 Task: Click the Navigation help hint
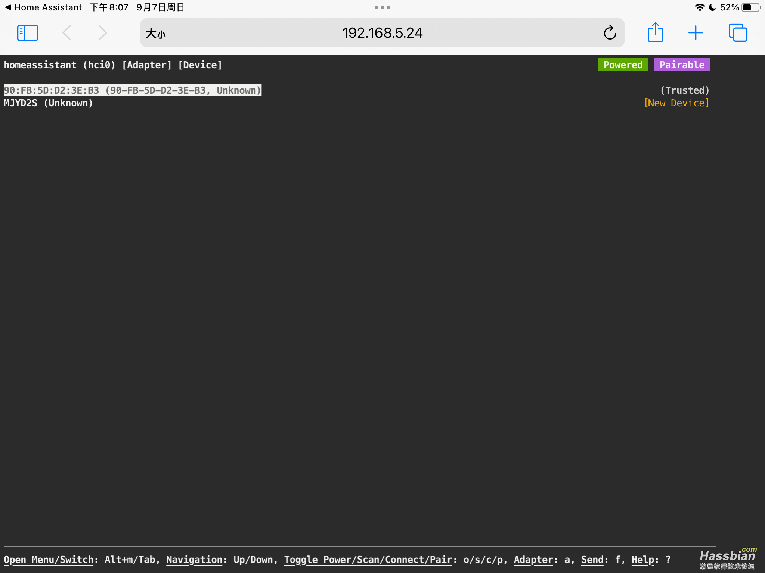(x=194, y=560)
